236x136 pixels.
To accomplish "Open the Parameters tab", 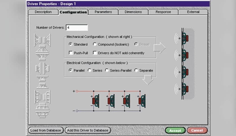I will point(103,12).
